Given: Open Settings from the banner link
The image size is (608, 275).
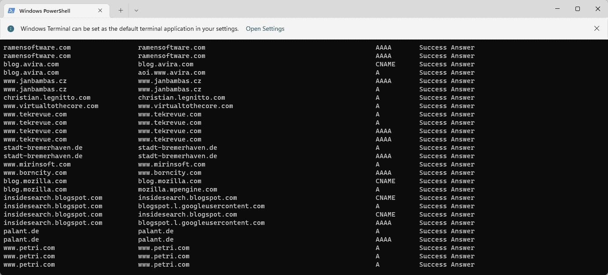Looking at the screenshot, I should [x=265, y=28].
